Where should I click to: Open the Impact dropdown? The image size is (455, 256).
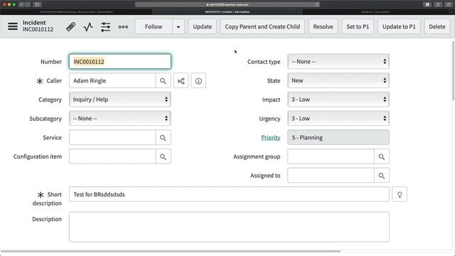click(338, 100)
